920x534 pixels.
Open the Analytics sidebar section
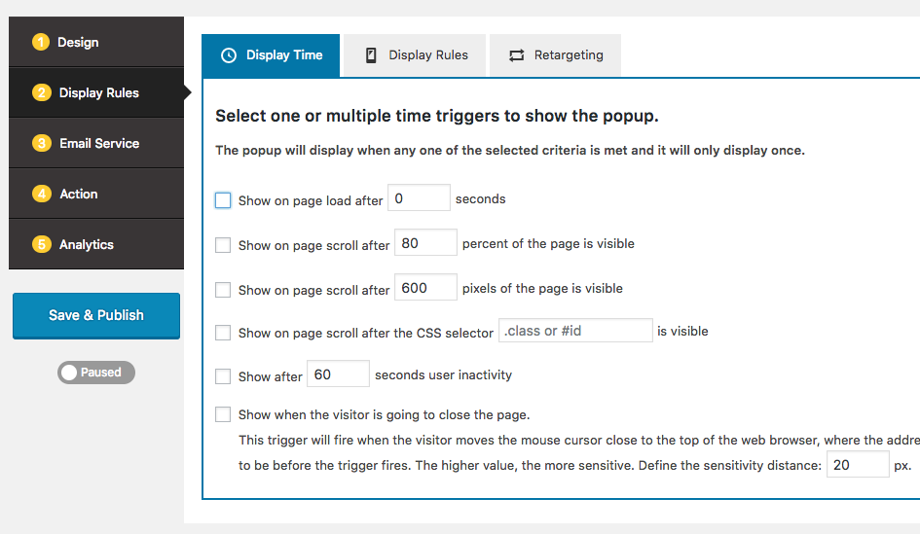(86, 244)
